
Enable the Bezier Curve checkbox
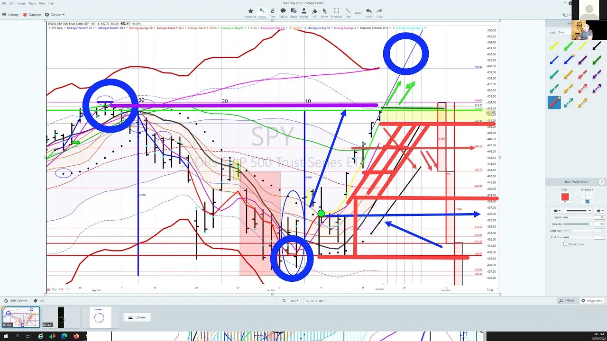pyautogui.click(x=565, y=244)
